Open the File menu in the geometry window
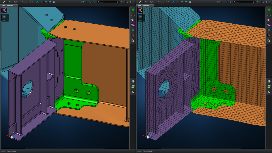The height and width of the screenshot is (153, 272). pyautogui.click(x=10, y=2)
